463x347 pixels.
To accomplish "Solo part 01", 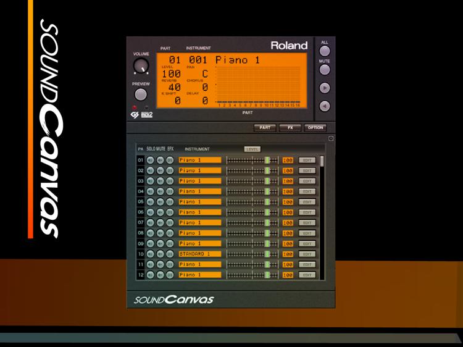I will 150,160.
